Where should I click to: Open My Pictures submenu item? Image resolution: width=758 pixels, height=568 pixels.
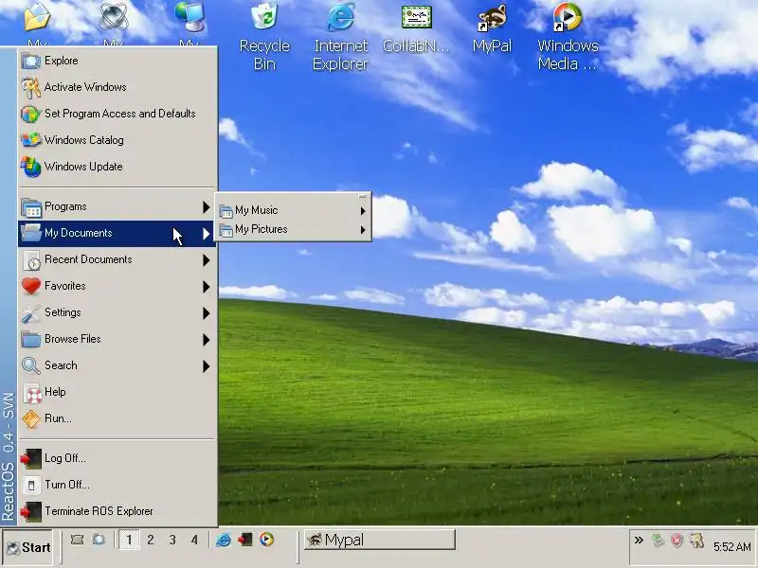(293, 230)
